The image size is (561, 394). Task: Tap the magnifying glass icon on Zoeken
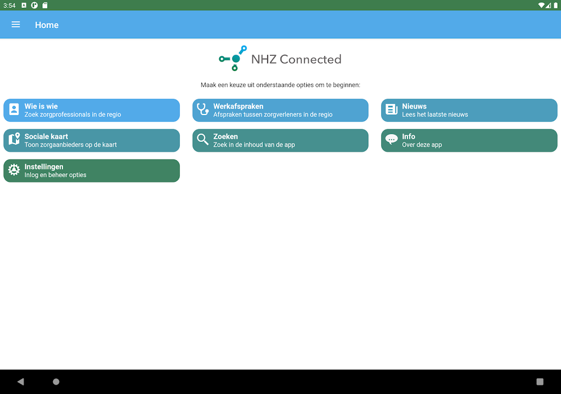pyautogui.click(x=203, y=139)
